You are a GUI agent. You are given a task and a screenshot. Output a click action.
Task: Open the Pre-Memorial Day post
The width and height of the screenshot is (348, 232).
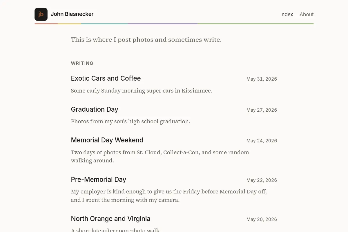click(x=99, y=180)
